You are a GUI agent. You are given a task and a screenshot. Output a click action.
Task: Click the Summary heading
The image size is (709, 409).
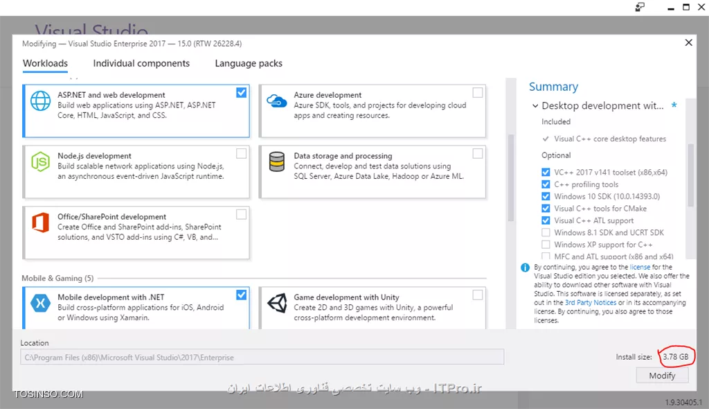point(553,87)
